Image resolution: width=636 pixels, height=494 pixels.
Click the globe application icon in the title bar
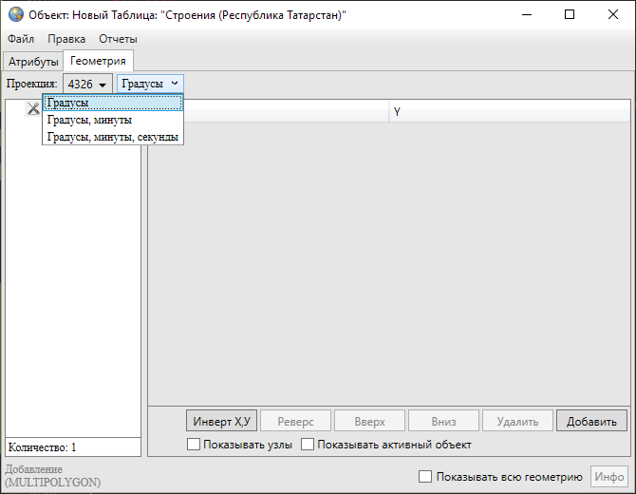coord(15,15)
